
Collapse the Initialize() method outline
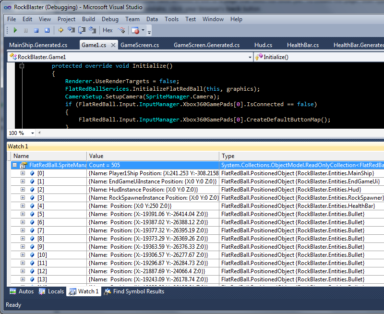(22, 66)
